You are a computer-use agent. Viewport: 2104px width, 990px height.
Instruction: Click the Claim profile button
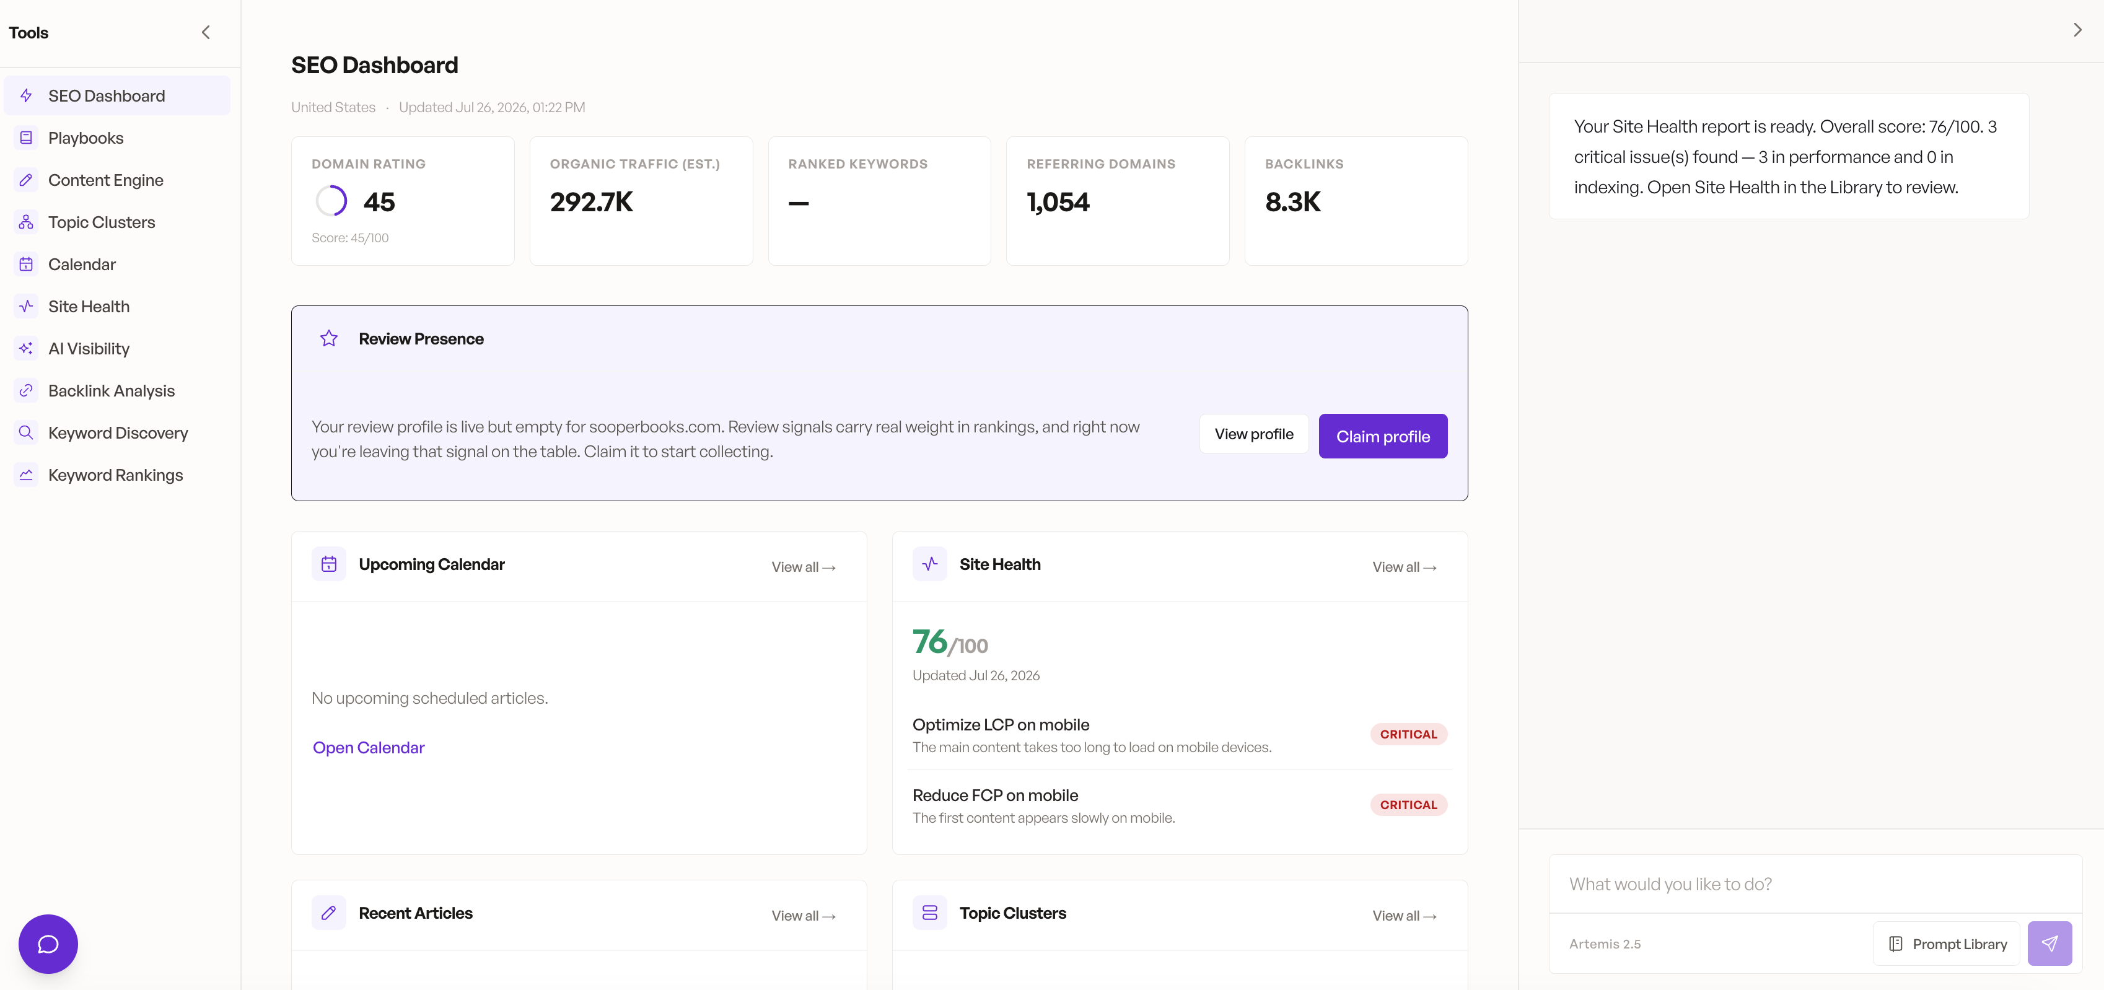tap(1383, 436)
